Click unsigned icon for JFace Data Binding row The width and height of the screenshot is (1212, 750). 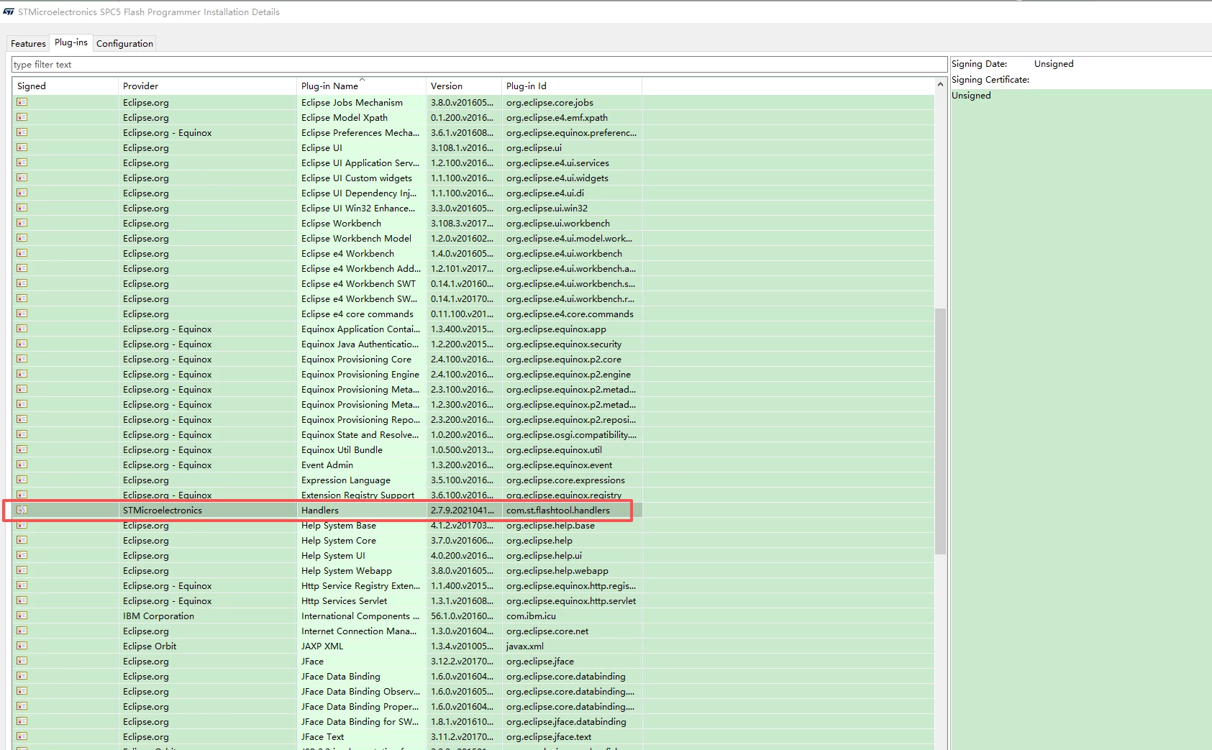point(22,676)
